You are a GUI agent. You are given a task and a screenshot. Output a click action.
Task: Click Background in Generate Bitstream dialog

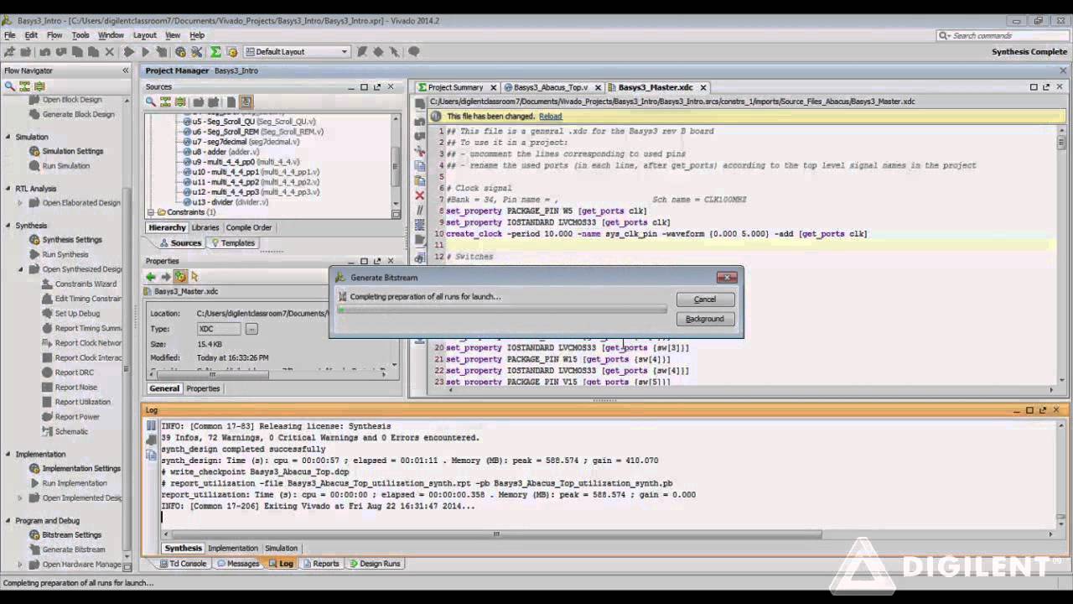[x=705, y=319]
